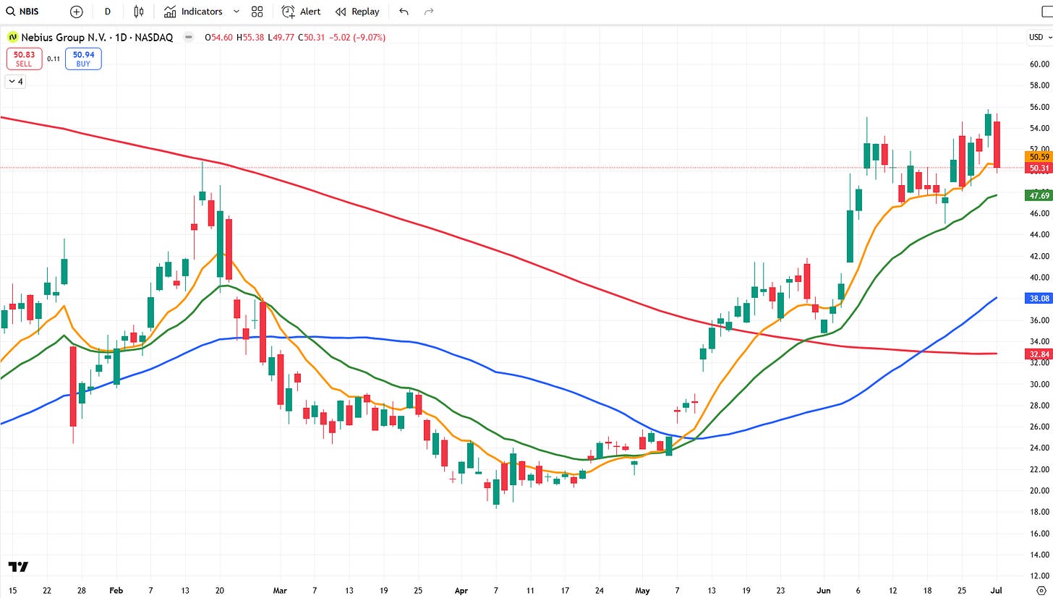Viewport: 1053px width, 598px height.
Task: Click the 50.83 SELL button
Action: pyautogui.click(x=24, y=59)
